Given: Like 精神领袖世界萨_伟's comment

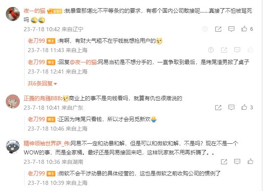Looking at the screenshot, I should point(250,161).
